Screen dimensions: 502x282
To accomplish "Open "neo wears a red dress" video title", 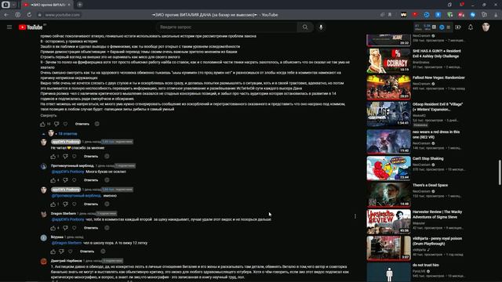I will pos(436,134).
